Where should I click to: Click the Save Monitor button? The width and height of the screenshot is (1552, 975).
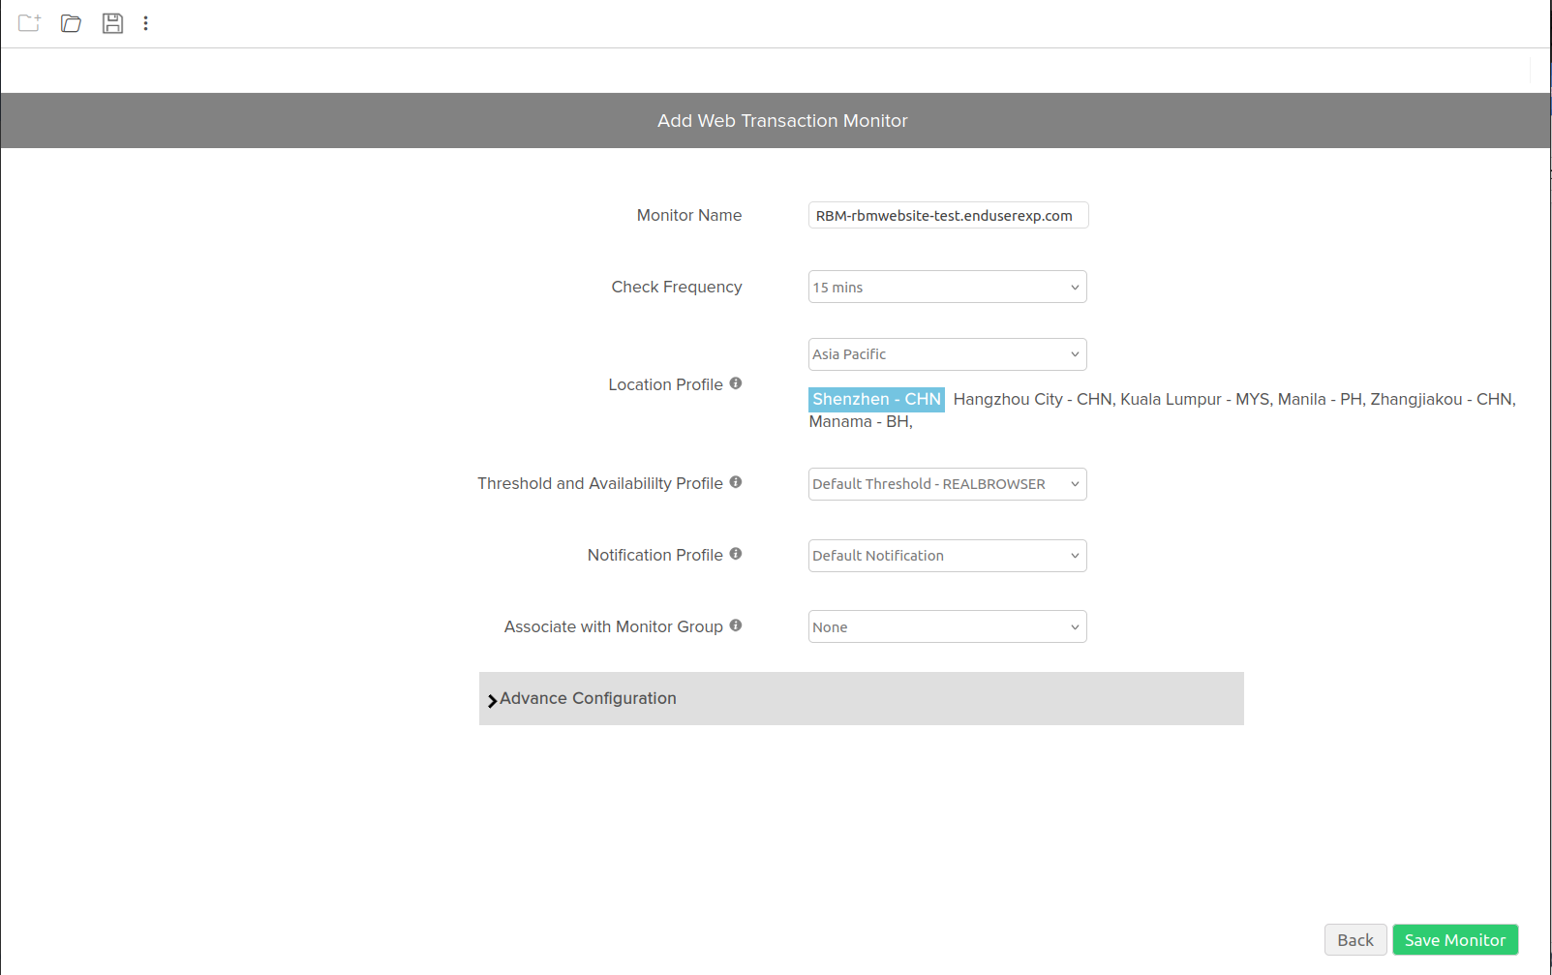click(1454, 939)
